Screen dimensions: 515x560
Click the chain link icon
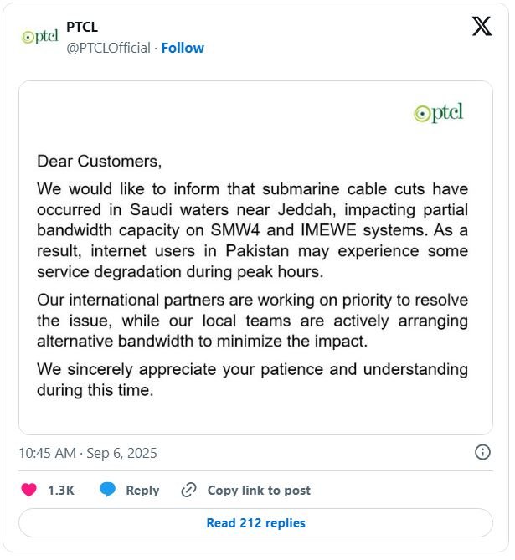(189, 490)
